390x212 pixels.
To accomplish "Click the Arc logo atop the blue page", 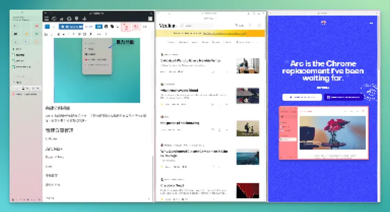I will (x=324, y=23).
